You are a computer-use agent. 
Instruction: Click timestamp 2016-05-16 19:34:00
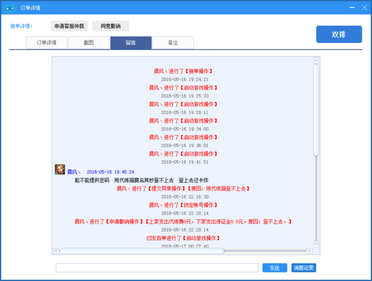point(185,129)
